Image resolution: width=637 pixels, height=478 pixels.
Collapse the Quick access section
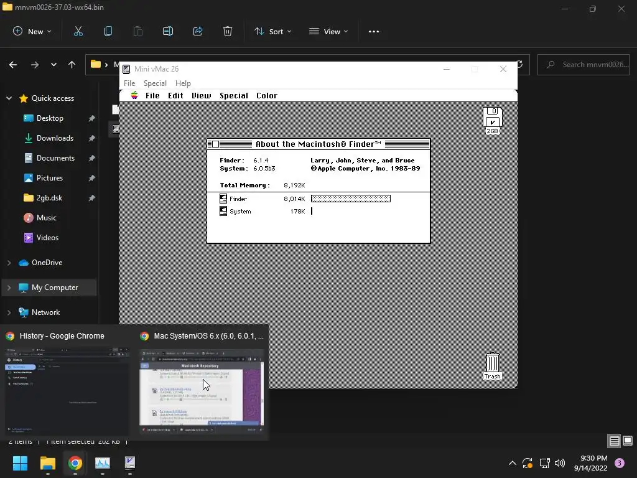(9, 98)
